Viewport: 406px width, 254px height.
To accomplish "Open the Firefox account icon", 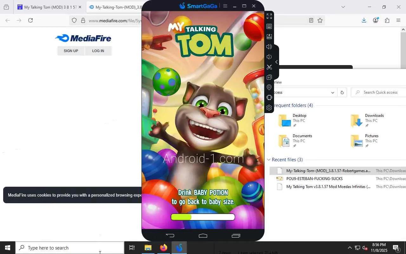I will (376, 20).
